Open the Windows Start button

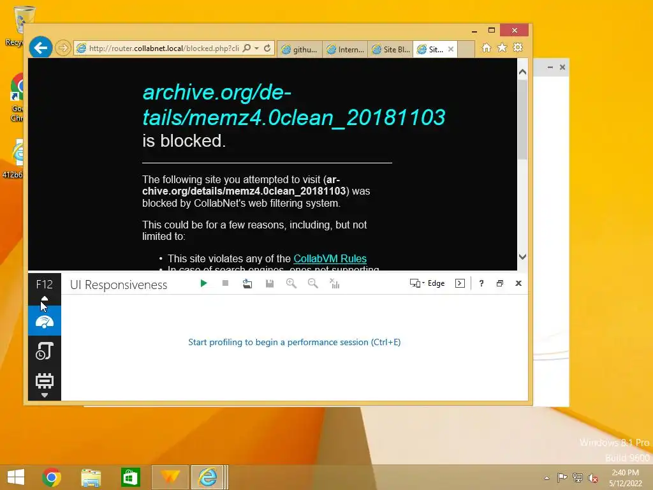(x=16, y=477)
